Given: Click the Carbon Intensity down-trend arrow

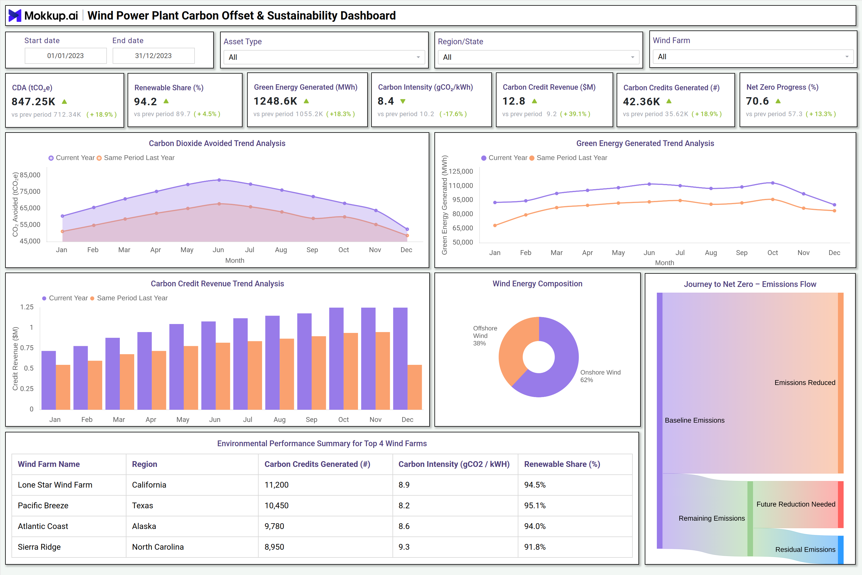Looking at the screenshot, I should [403, 101].
